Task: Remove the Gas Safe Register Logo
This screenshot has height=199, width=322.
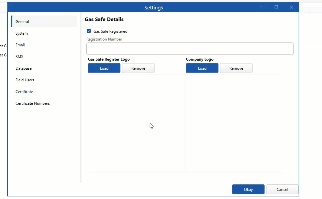Action: [x=138, y=68]
